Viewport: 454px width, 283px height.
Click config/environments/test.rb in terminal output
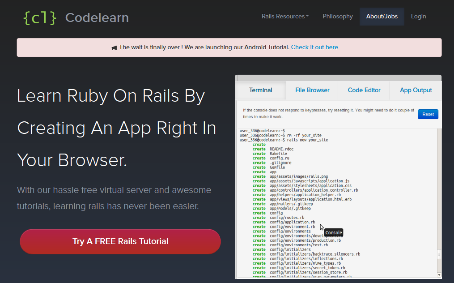(x=299, y=245)
